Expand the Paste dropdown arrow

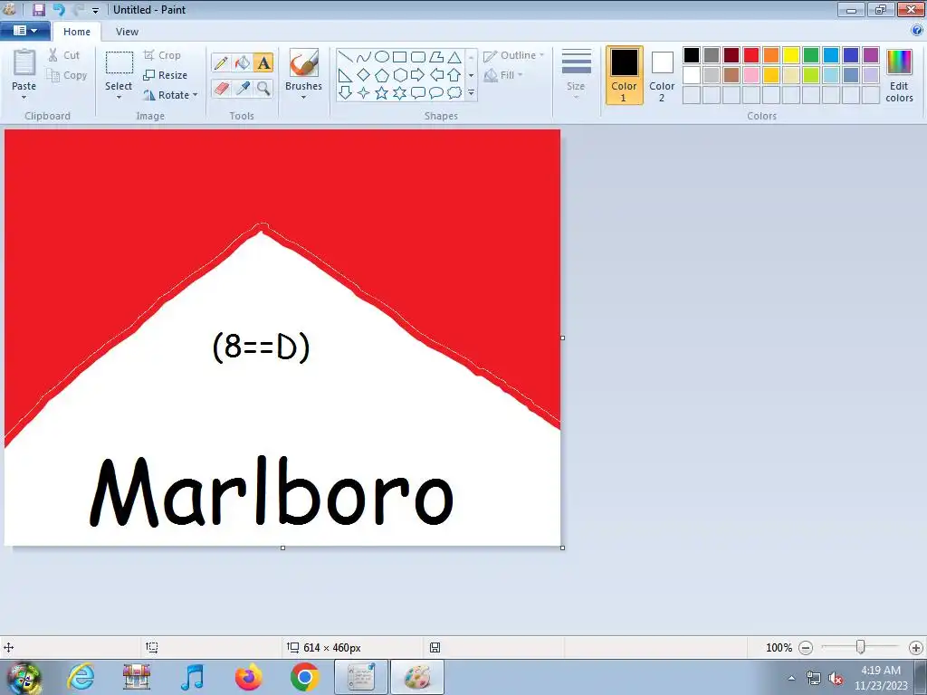coord(24,98)
